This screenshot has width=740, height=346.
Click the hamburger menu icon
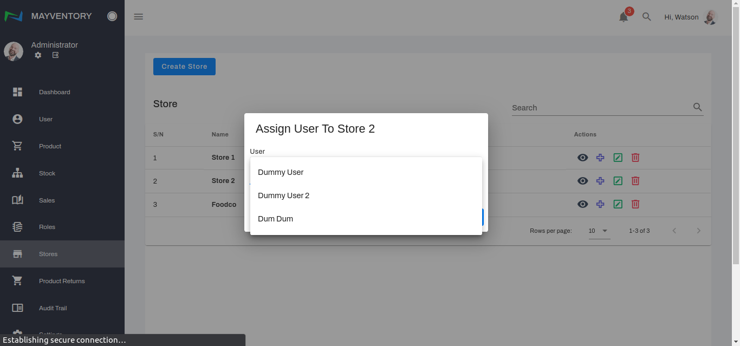pyautogui.click(x=139, y=17)
